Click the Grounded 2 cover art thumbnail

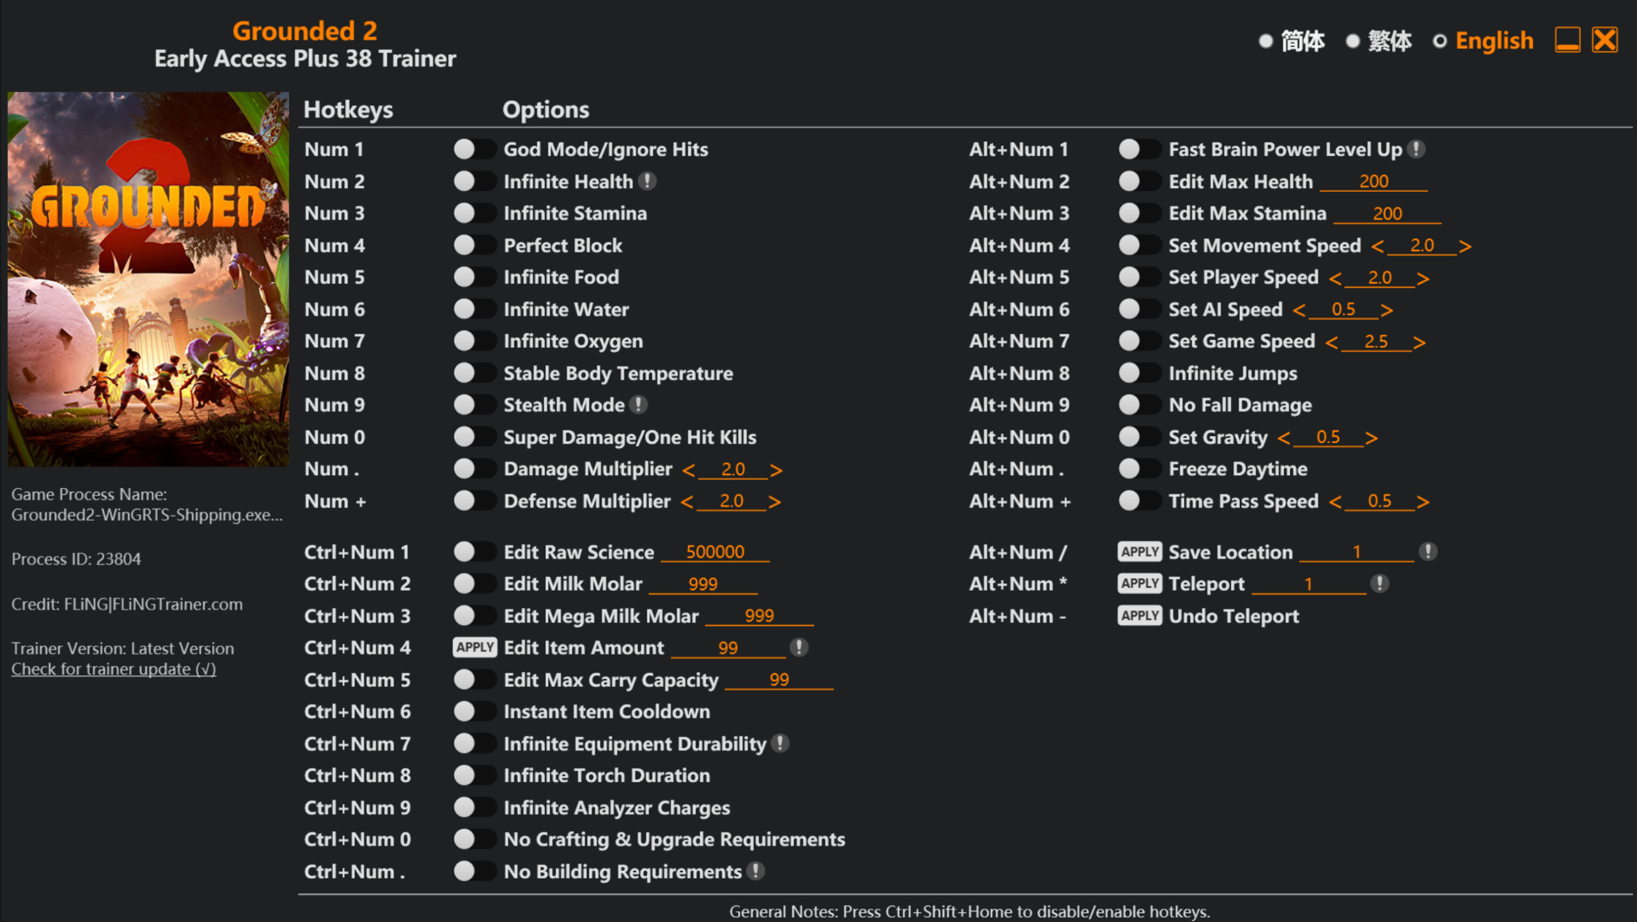coord(148,279)
